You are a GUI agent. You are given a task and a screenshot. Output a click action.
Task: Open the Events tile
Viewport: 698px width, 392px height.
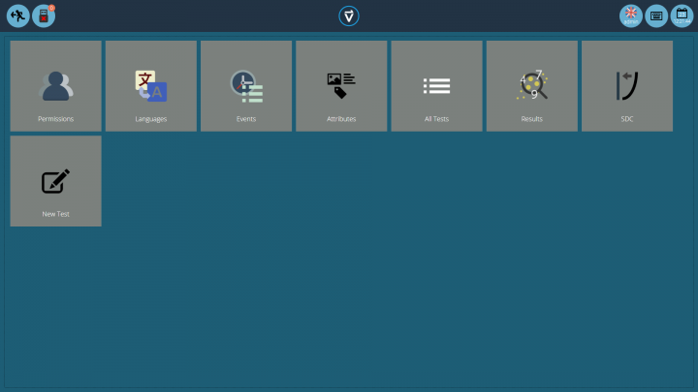coord(246,86)
